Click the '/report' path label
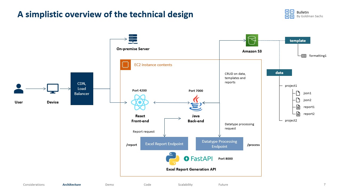The width and height of the screenshot is (341, 191). 132,145
